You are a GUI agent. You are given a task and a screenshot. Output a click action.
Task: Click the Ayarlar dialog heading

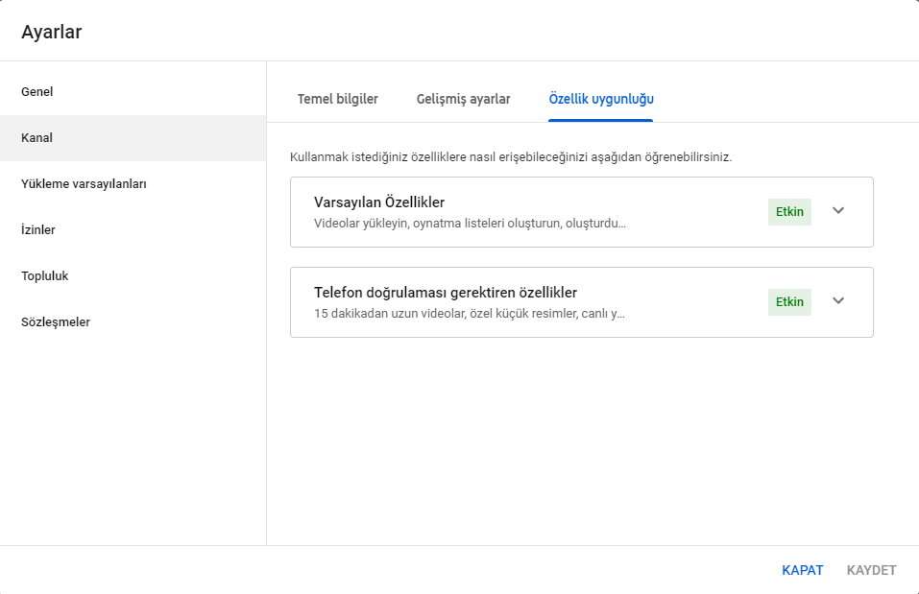click(52, 32)
